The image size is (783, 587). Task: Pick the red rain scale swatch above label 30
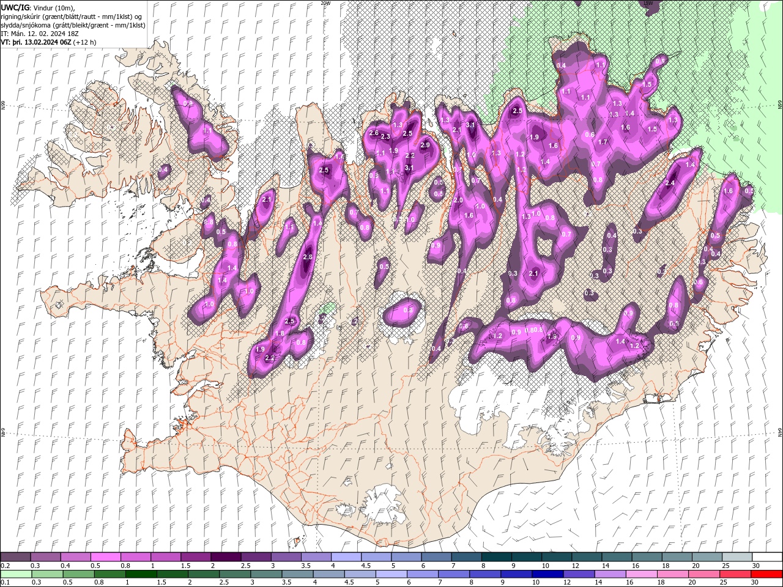click(x=766, y=574)
